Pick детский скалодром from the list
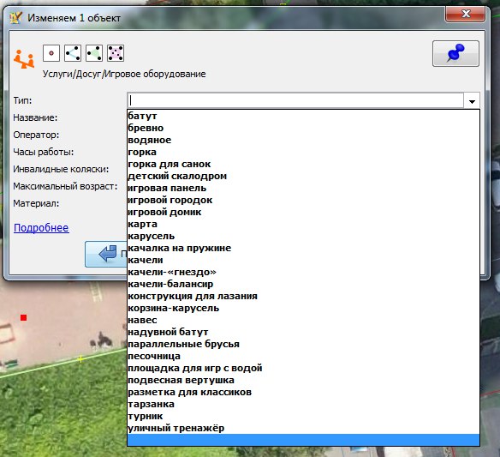500x457 pixels. 303,176
